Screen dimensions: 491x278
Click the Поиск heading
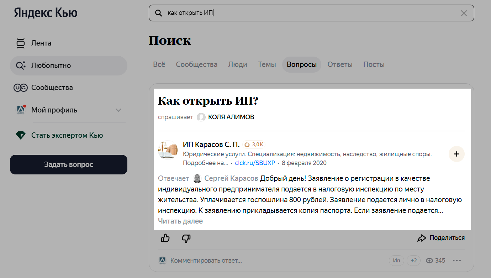tap(170, 41)
